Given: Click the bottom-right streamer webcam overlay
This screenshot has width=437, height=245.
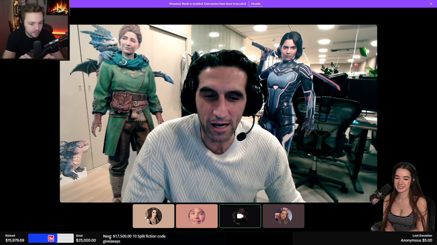Looking at the screenshot, I should pos(404,197).
